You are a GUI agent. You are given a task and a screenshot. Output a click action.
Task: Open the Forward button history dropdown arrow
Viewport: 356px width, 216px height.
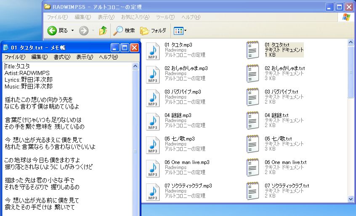pos(93,31)
